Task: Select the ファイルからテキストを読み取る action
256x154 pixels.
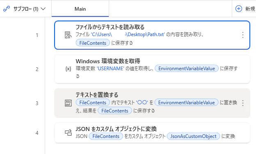Action: pos(152,35)
